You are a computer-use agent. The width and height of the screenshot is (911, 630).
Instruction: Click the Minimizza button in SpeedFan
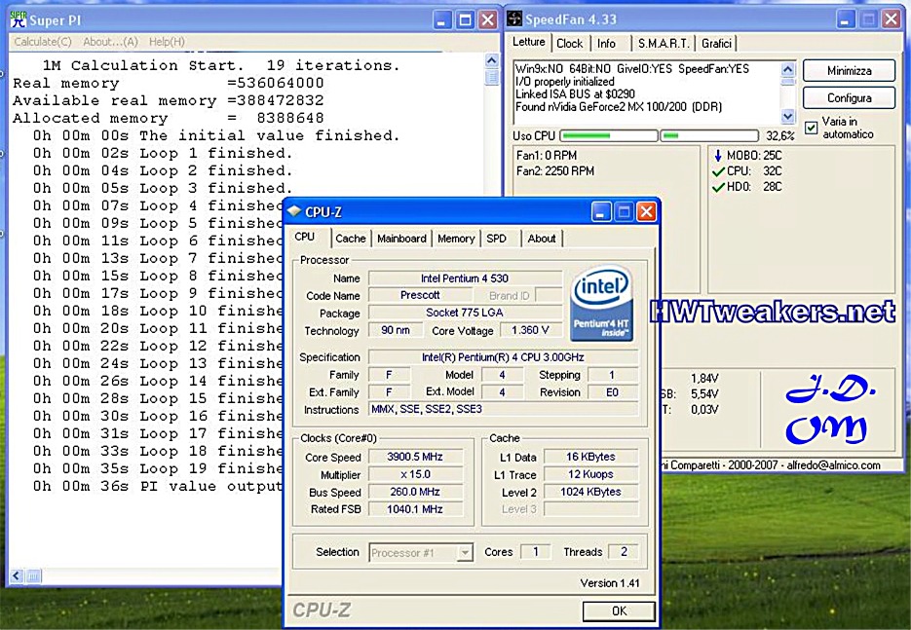point(849,71)
